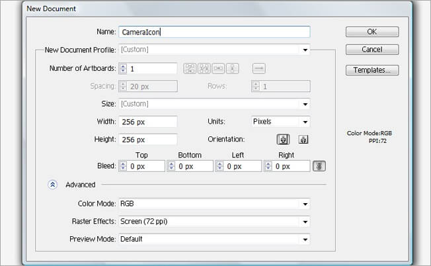Image resolution: width=431 pixels, height=266 pixels.
Task: Click the Cancel button
Action: pos(372,50)
